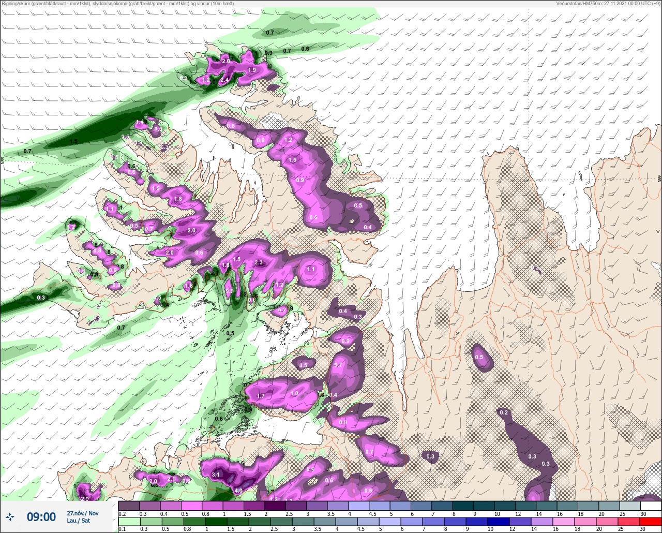Select upper legend swatch between 0.2 and 0.3
Viewport: 662px width, 533px height.
click(129, 506)
